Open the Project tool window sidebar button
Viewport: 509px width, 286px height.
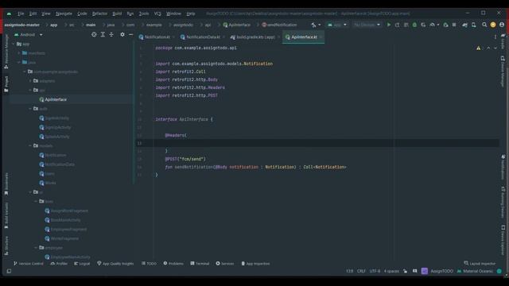[x=6, y=84]
